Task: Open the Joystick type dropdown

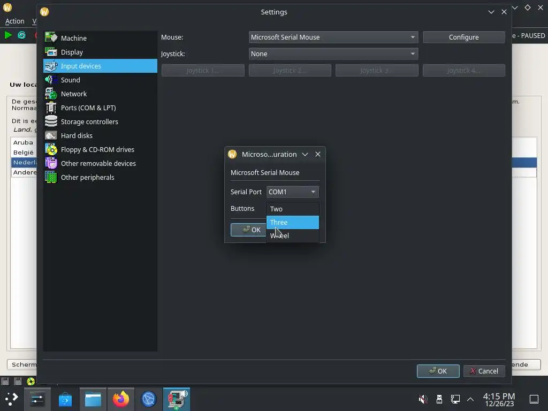Action: pos(333,54)
